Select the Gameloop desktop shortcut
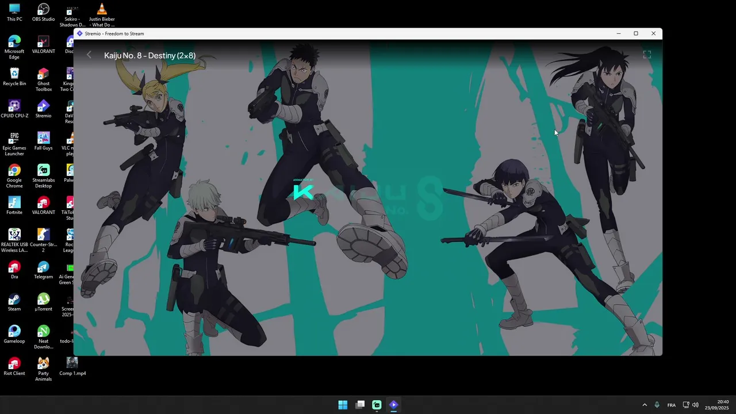The width and height of the screenshot is (736, 414). point(14,335)
